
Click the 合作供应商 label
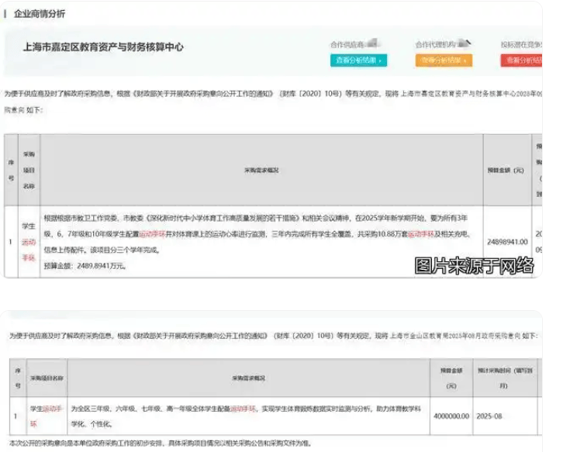tap(347, 44)
